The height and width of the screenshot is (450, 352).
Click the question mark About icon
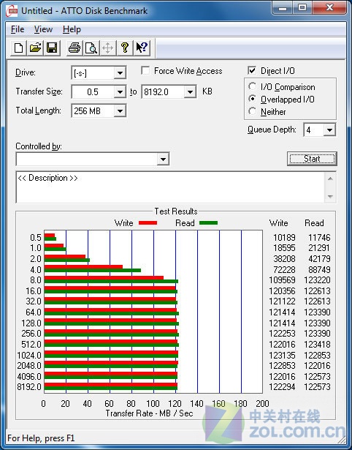(125, 48)
